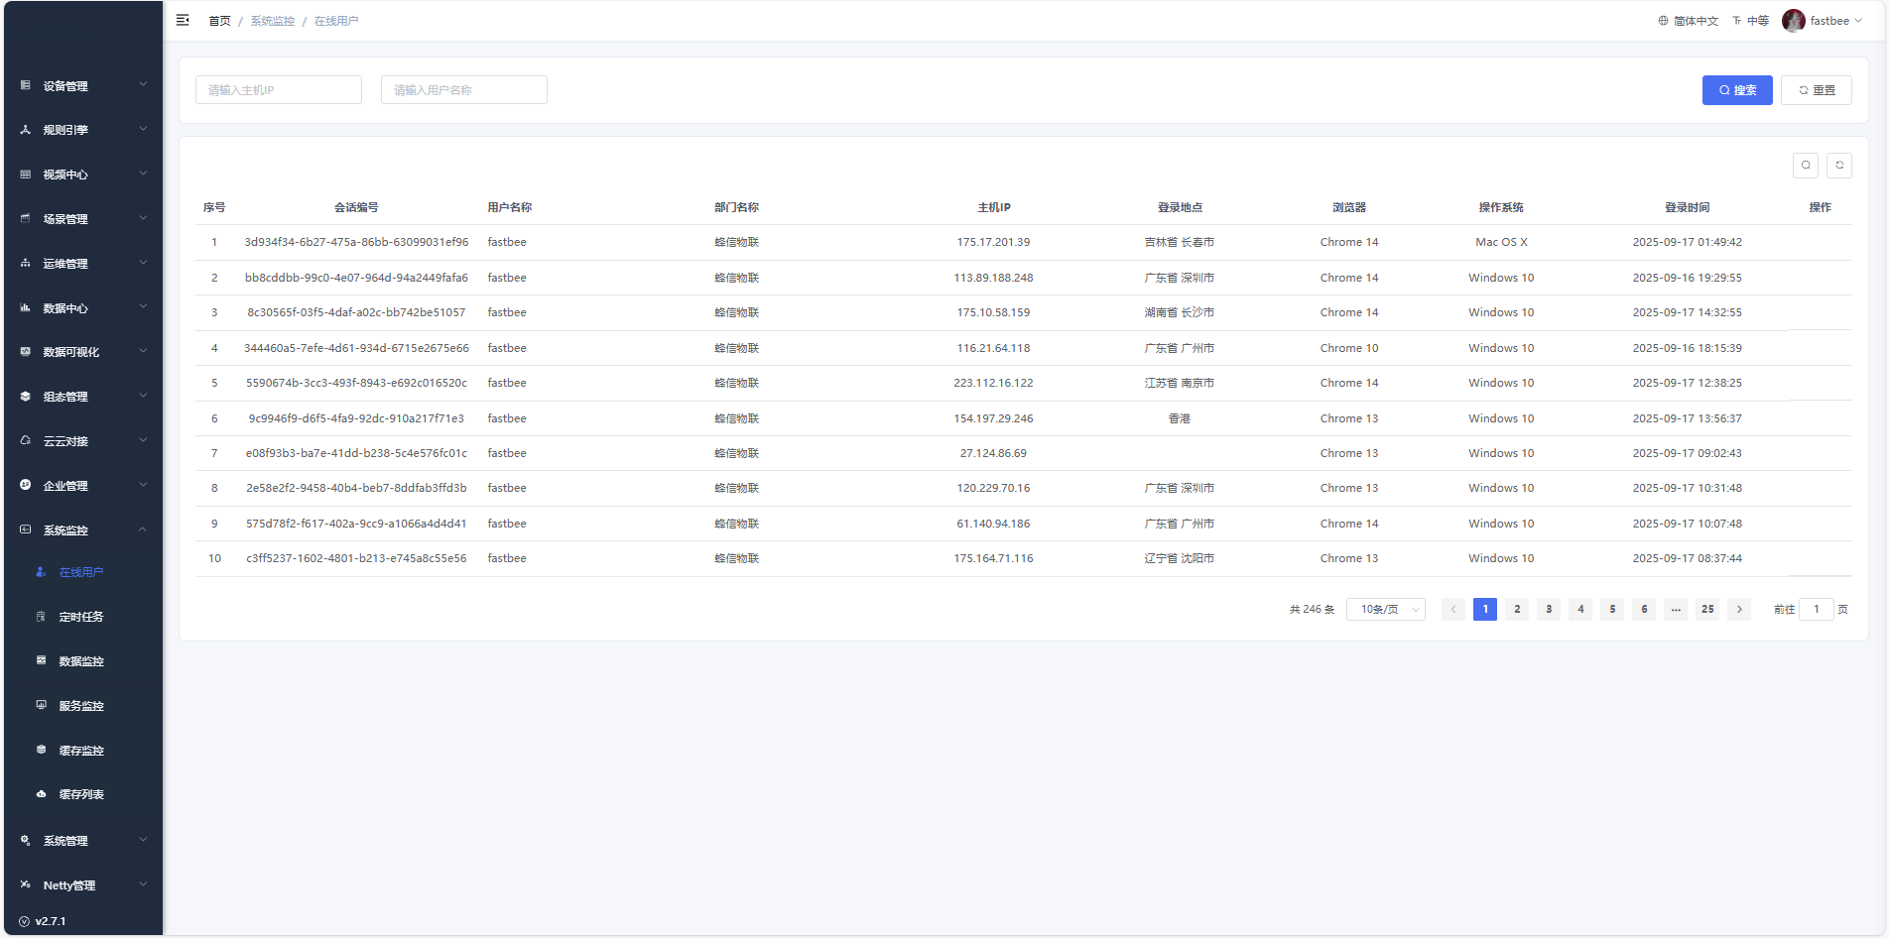The width and height of the screenshot is (1889, 939).
Task: Select 数据监控 menu item
Action: pos(81,661)
